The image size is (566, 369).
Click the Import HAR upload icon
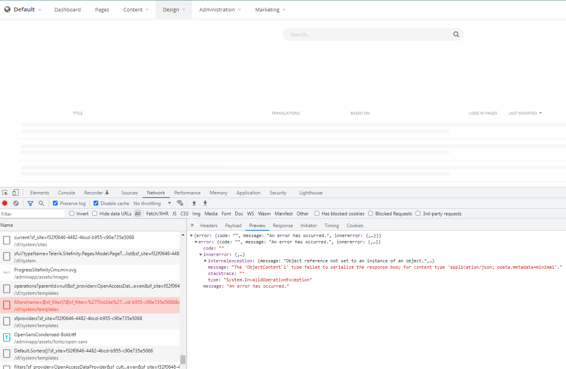(x=194, y=203)
